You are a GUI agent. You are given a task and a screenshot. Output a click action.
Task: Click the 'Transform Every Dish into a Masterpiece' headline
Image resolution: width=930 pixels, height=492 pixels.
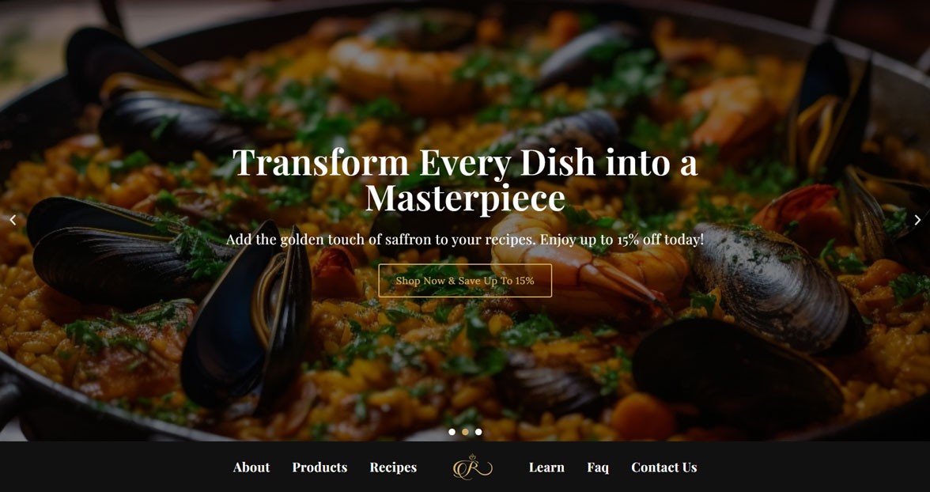(x=465, y=180)
